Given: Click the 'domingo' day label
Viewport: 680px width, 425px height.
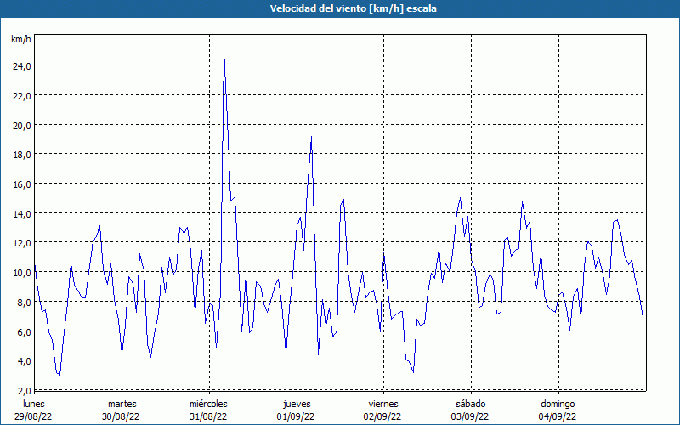Looking at the screenshot, I should [558, 404].
